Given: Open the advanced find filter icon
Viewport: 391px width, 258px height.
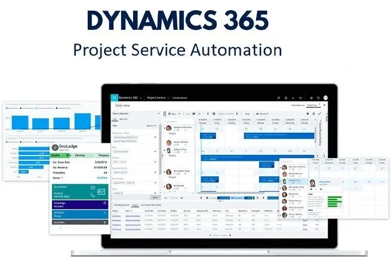Looking at the screenshot, I should coord(301,98).
